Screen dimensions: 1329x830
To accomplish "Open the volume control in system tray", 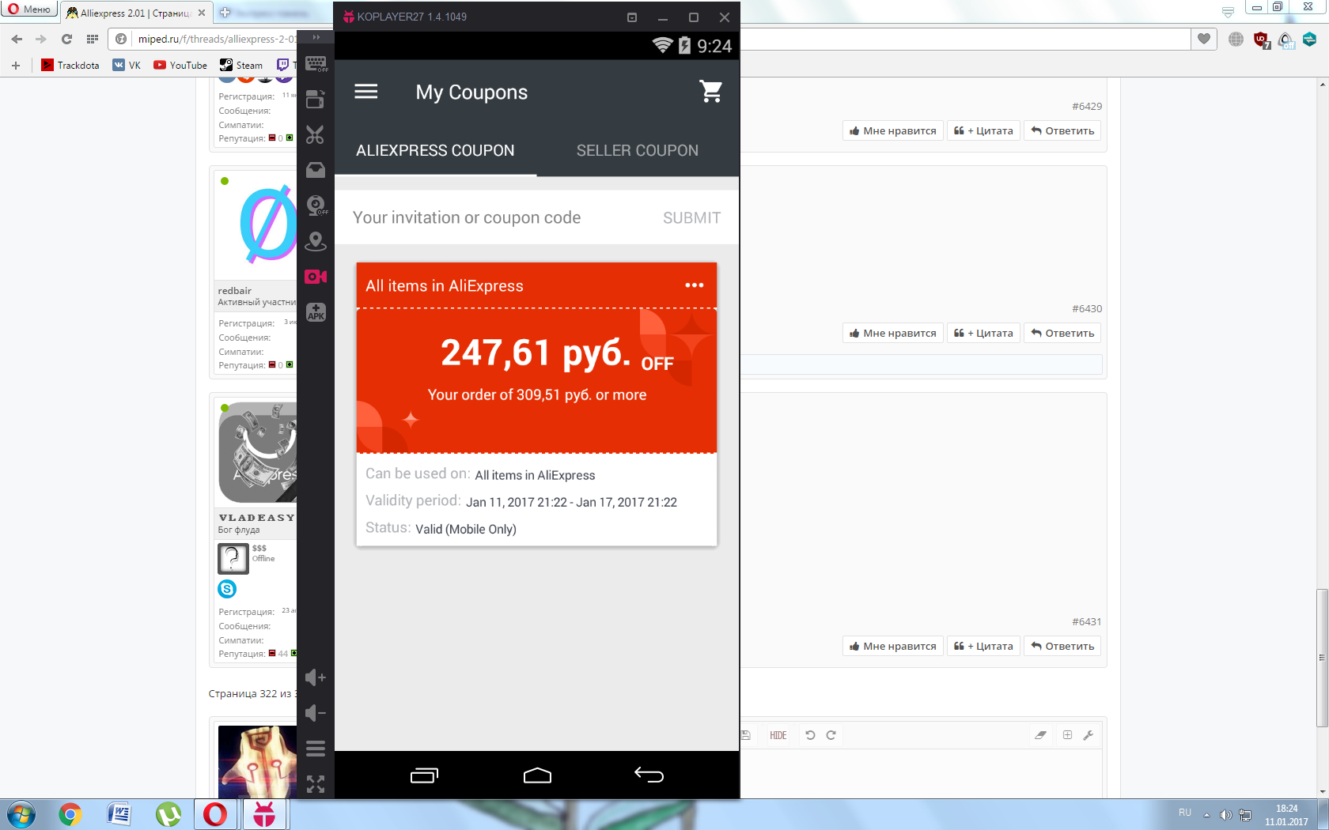I will [1225, 815].
